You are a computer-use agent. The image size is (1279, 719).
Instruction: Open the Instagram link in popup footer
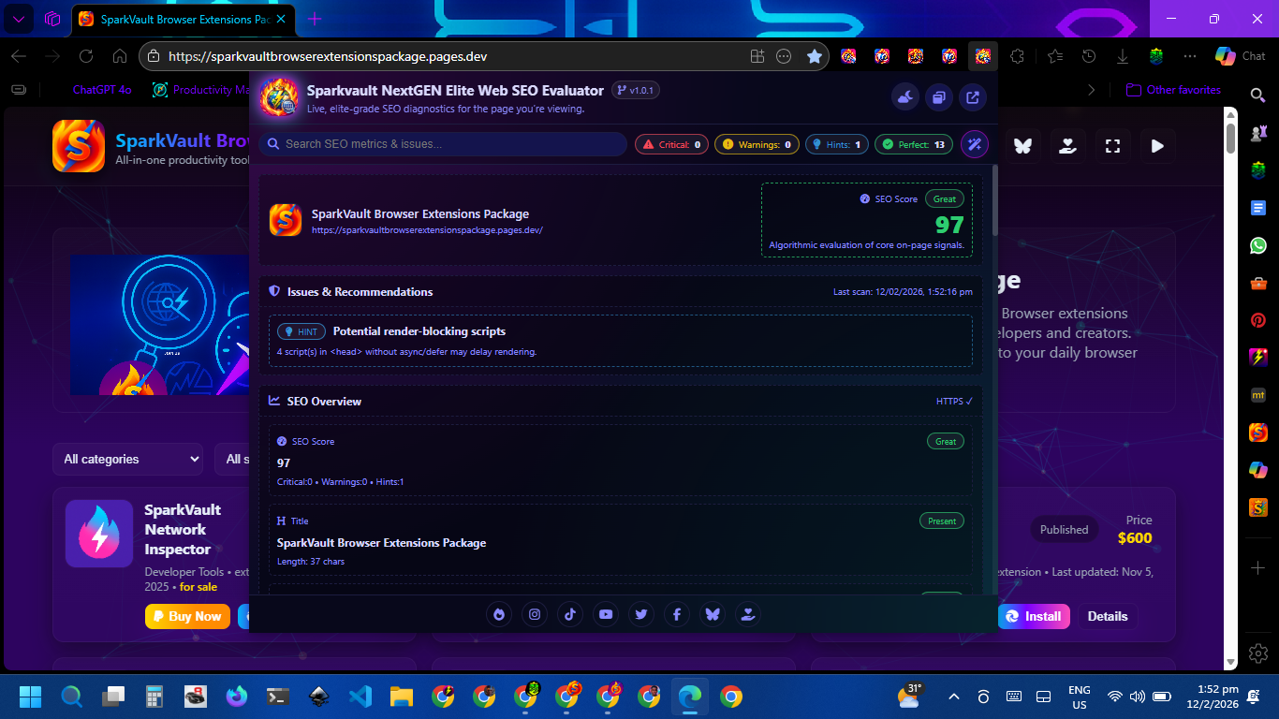535,614
